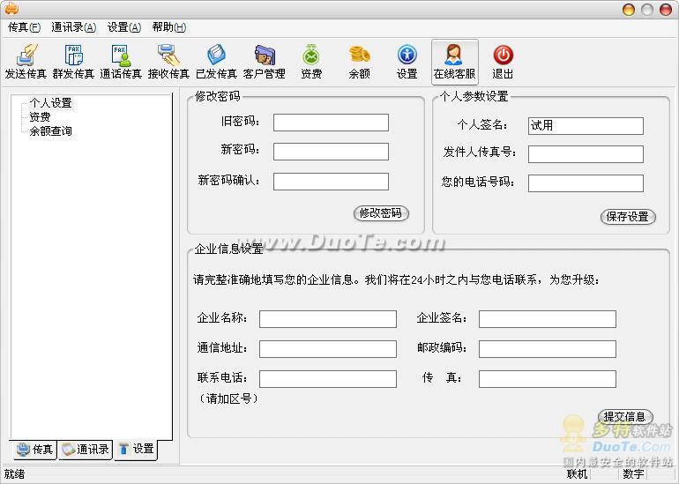Submit company info with 提交信息 button
The image size is (679, 484).
tap(625, 416)
